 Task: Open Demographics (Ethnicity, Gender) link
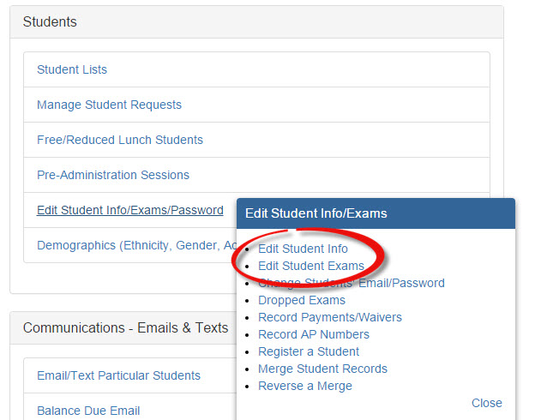click(x=137, y=245)
